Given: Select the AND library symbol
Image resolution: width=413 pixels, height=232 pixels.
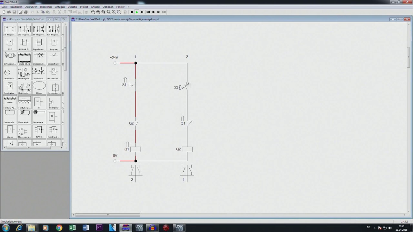Looking at the screenshot, I should coord(10,44).
